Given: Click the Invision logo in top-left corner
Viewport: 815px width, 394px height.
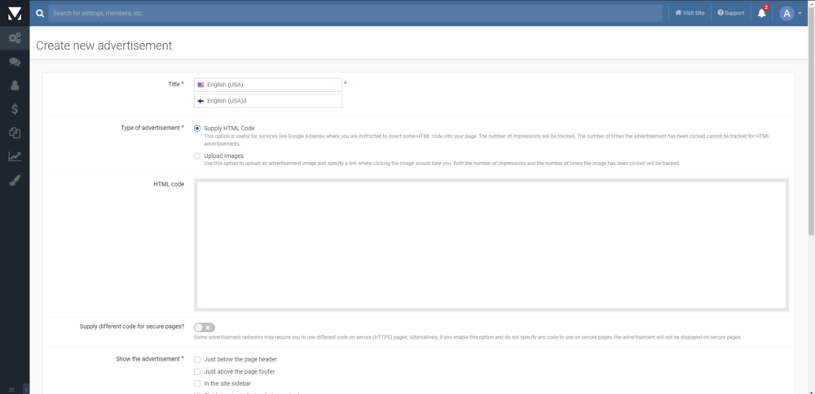Looking at the screenshot, I should click(x=15, y=13).
